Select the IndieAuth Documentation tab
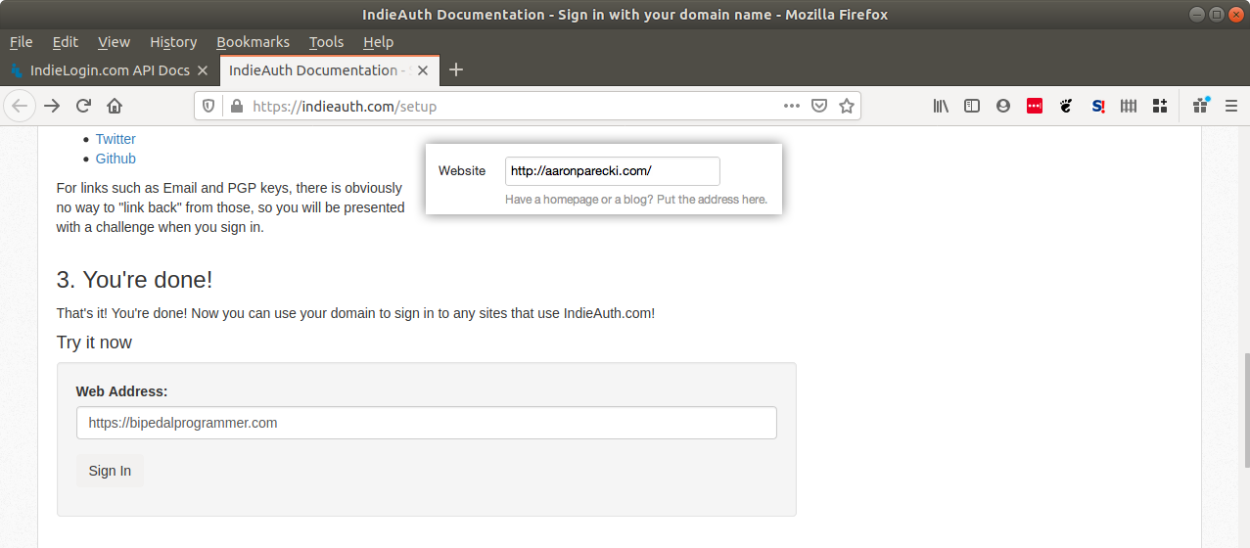Image resolution: width=1250 pixels, height=548 pixels. 330,70
